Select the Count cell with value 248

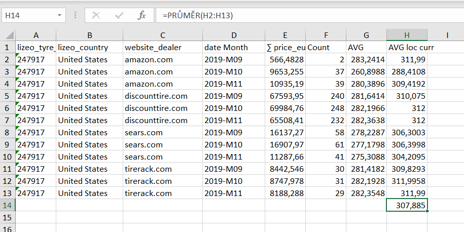click(x=326, y=108)
